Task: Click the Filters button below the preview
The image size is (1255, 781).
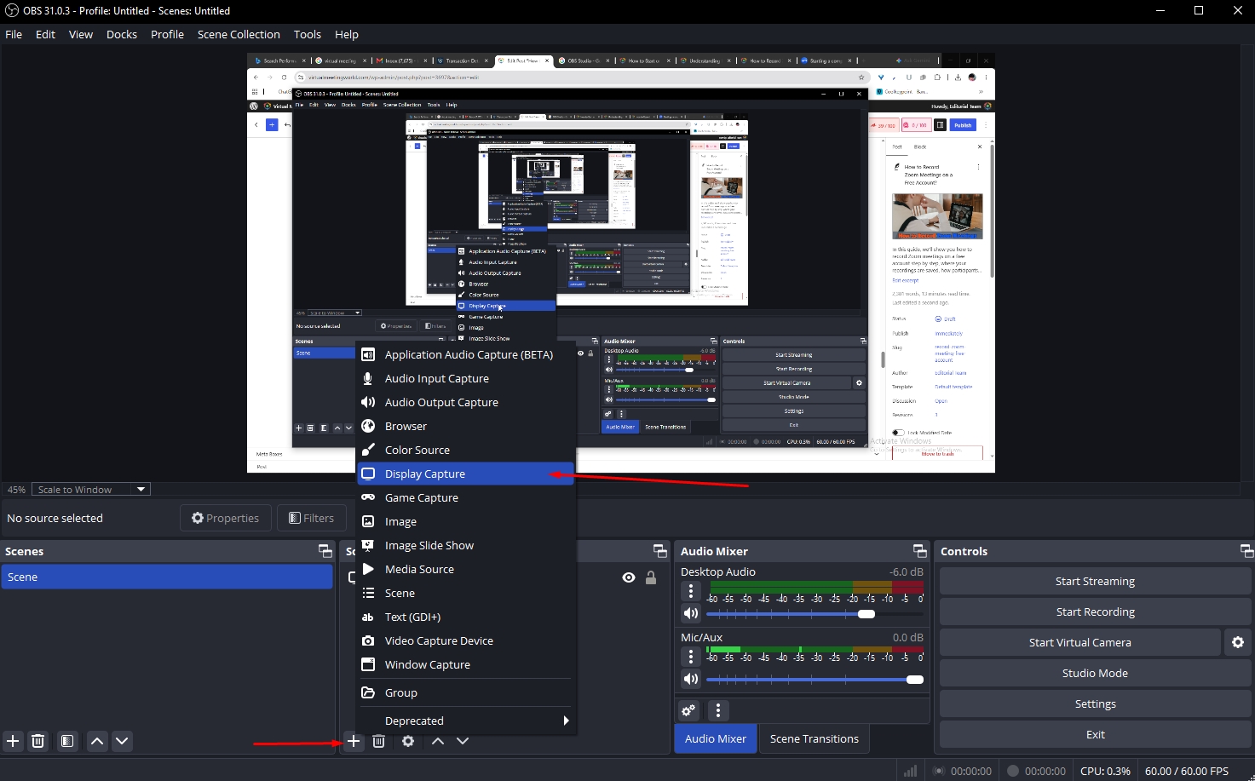Action: click(x=311, y=518)
